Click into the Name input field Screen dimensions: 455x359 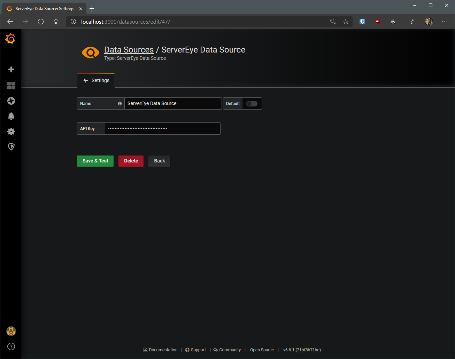point(173,104)
